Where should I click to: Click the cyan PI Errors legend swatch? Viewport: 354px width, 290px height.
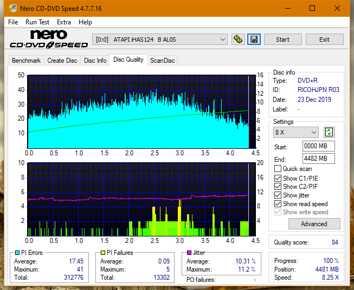click(x=17, y=253)
